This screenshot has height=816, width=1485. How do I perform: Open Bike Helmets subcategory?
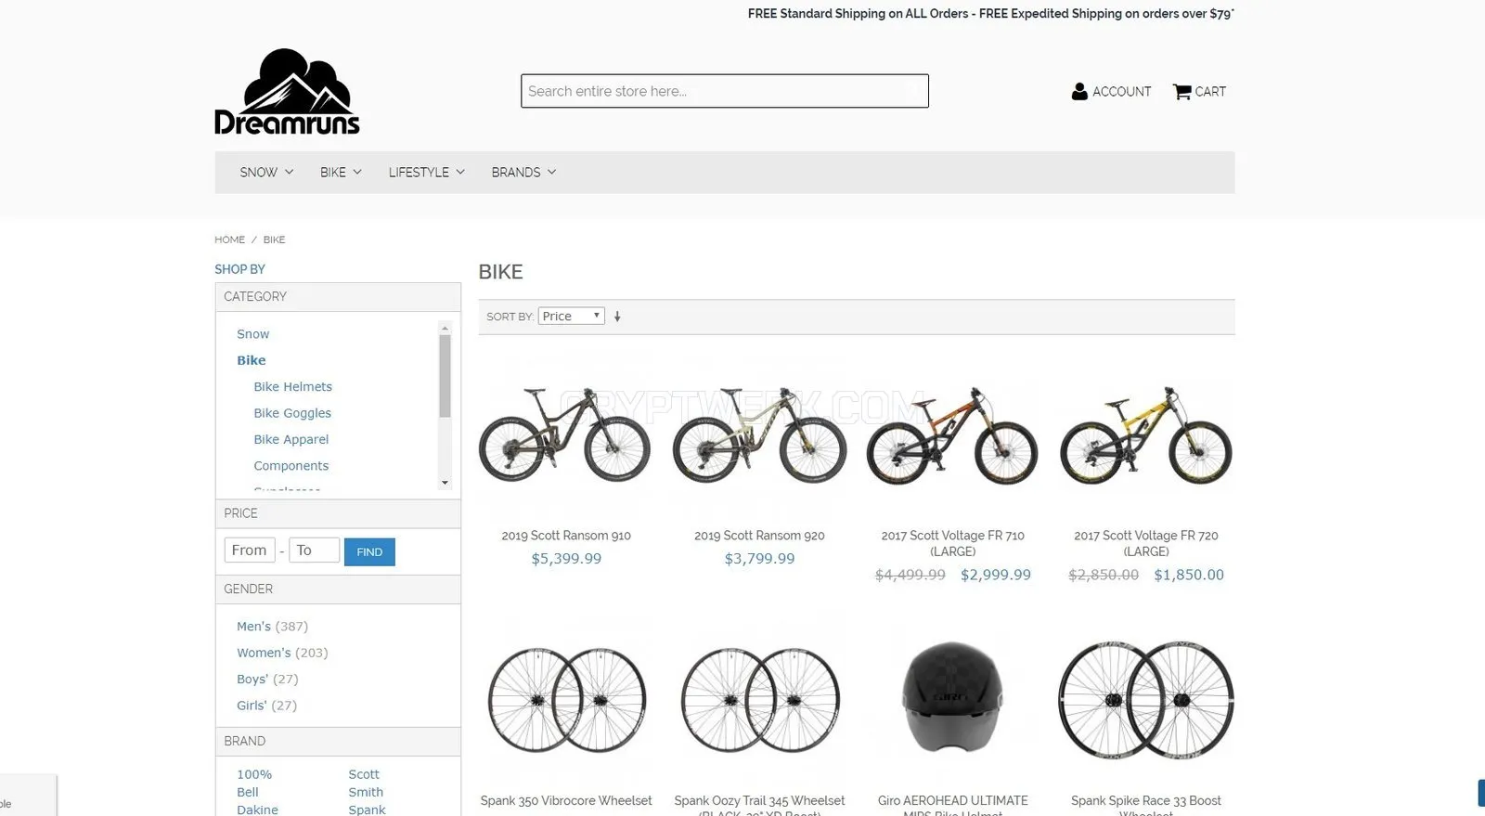coord(292,387)
